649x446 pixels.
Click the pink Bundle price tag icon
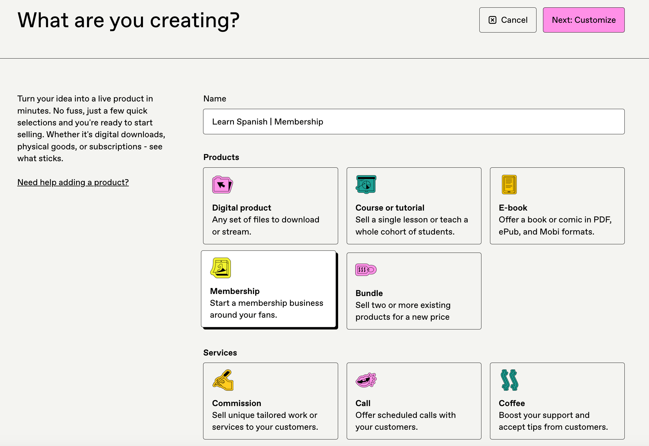(x=366, y=270)
